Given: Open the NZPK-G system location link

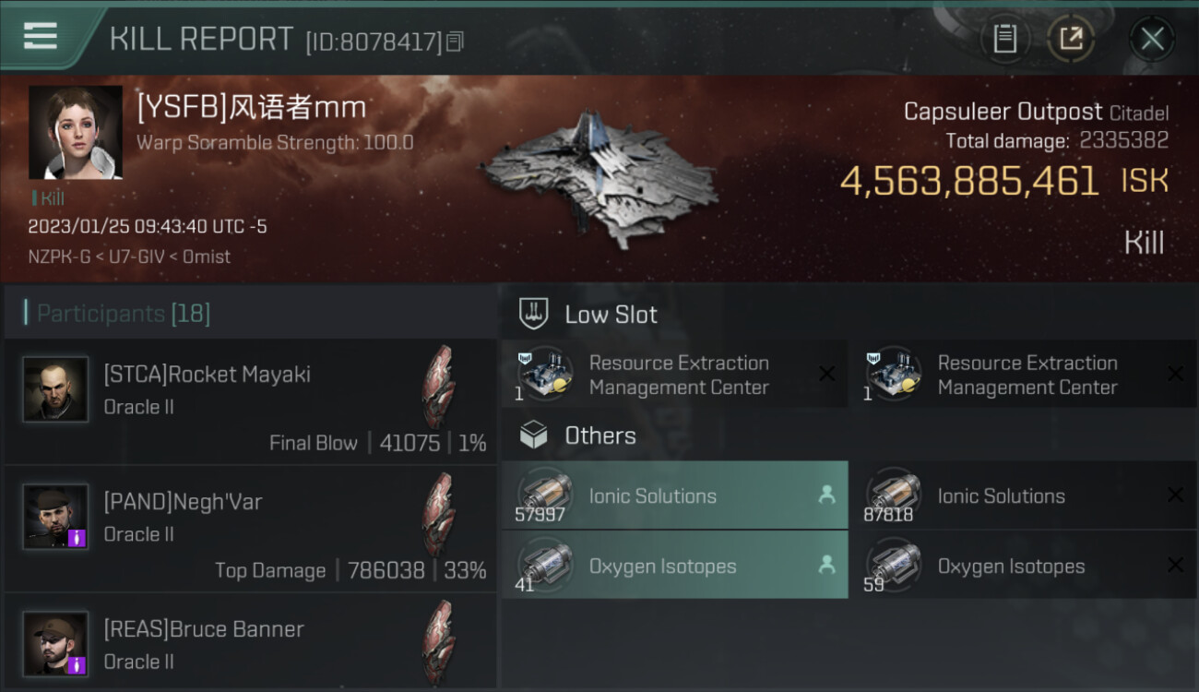Looking at the screenshot, I should tap(59, 257).
